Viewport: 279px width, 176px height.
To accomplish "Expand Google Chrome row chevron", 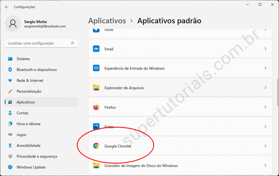I will click(265, 146).
